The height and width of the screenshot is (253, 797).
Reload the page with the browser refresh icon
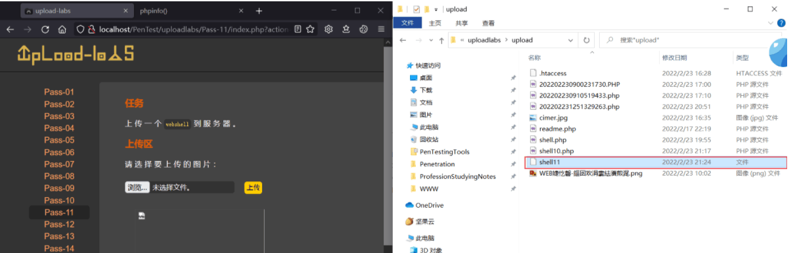(x=45, y=30)
